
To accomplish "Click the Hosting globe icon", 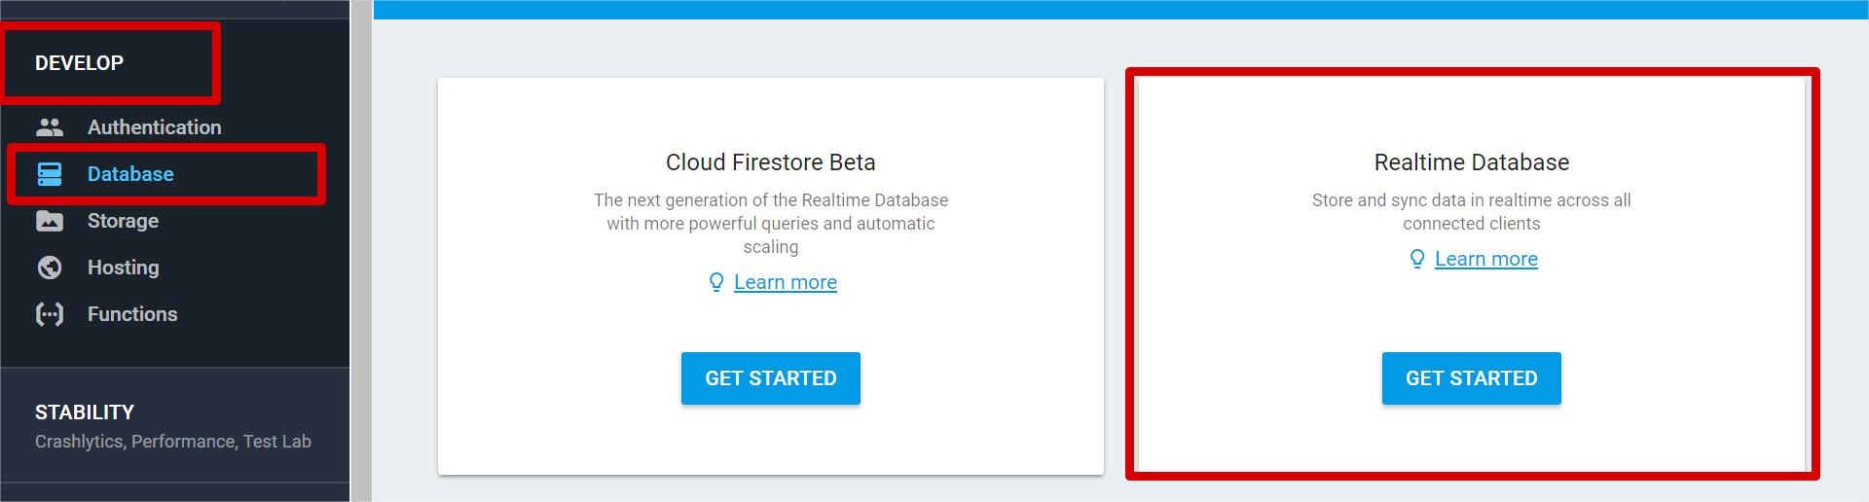I will click(x=50, y=268).
